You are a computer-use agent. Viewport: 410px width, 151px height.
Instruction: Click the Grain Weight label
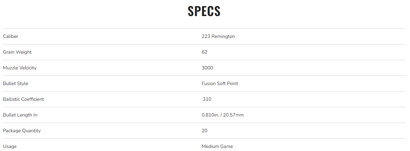(17, 52)
